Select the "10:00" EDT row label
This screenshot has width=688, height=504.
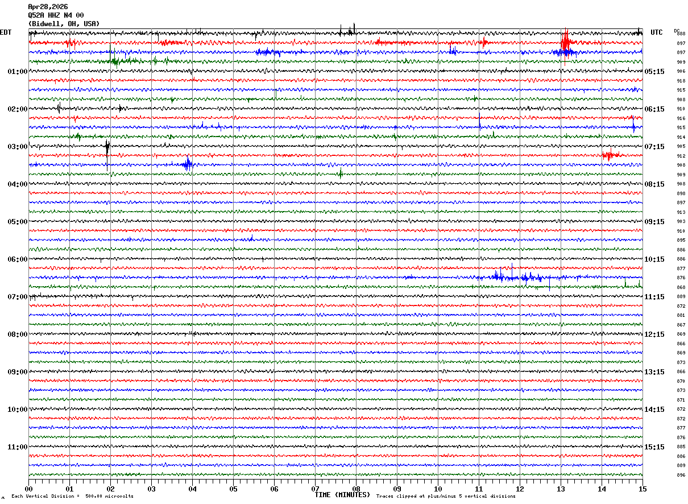click(17, 410)
